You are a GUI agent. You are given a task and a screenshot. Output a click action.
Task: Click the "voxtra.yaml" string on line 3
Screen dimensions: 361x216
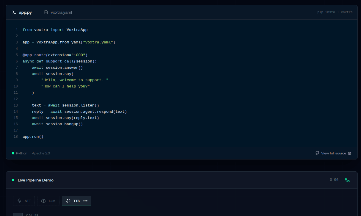point(98,42)
